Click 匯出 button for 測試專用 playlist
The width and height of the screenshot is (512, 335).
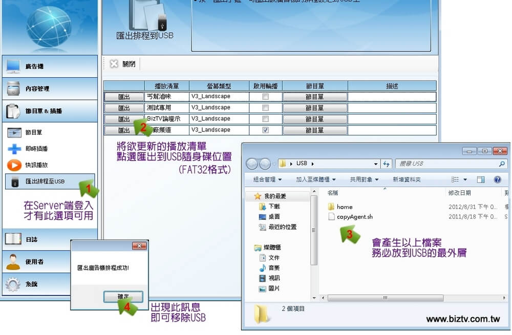coord(124,108)
